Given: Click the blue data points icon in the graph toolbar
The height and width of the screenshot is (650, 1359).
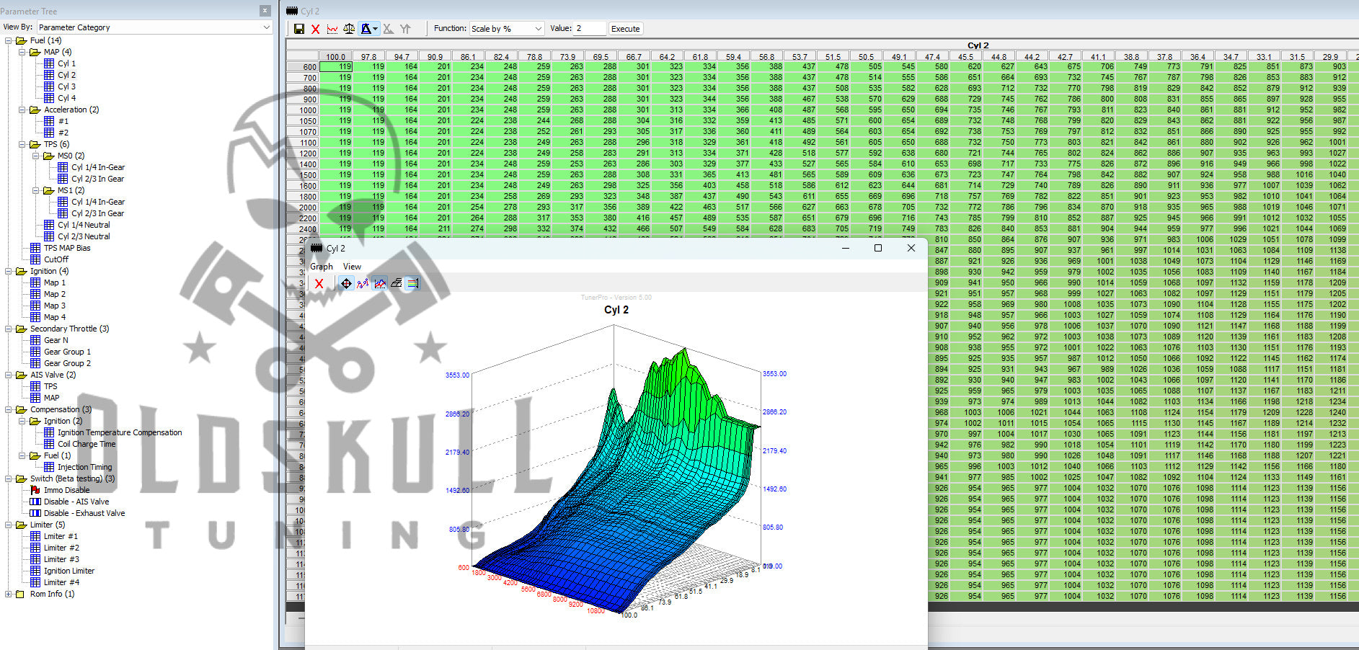Looking at the screenshot, I should (363, 283).
